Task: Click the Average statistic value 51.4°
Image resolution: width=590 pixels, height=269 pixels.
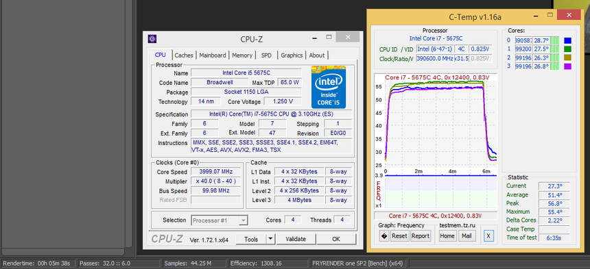Action: pyautogui.click(x=554, y=195)
